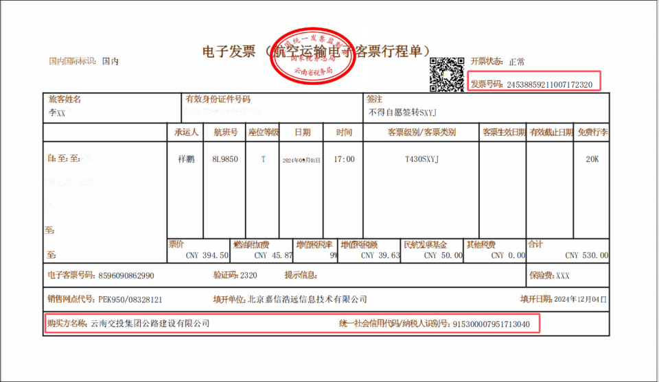
Task: Select the '统一社会信用代码/纳税人识别号:' label
Action: tap(395, 324)
